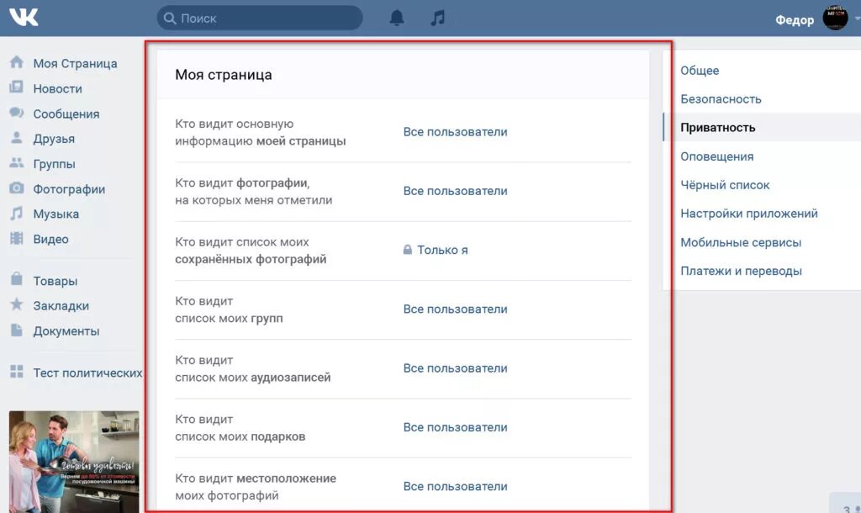Open the Общее settings tab

pos(700,71)
